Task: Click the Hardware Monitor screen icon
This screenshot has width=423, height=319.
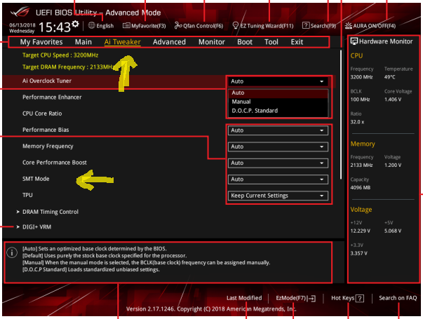Action: (354, 41)
